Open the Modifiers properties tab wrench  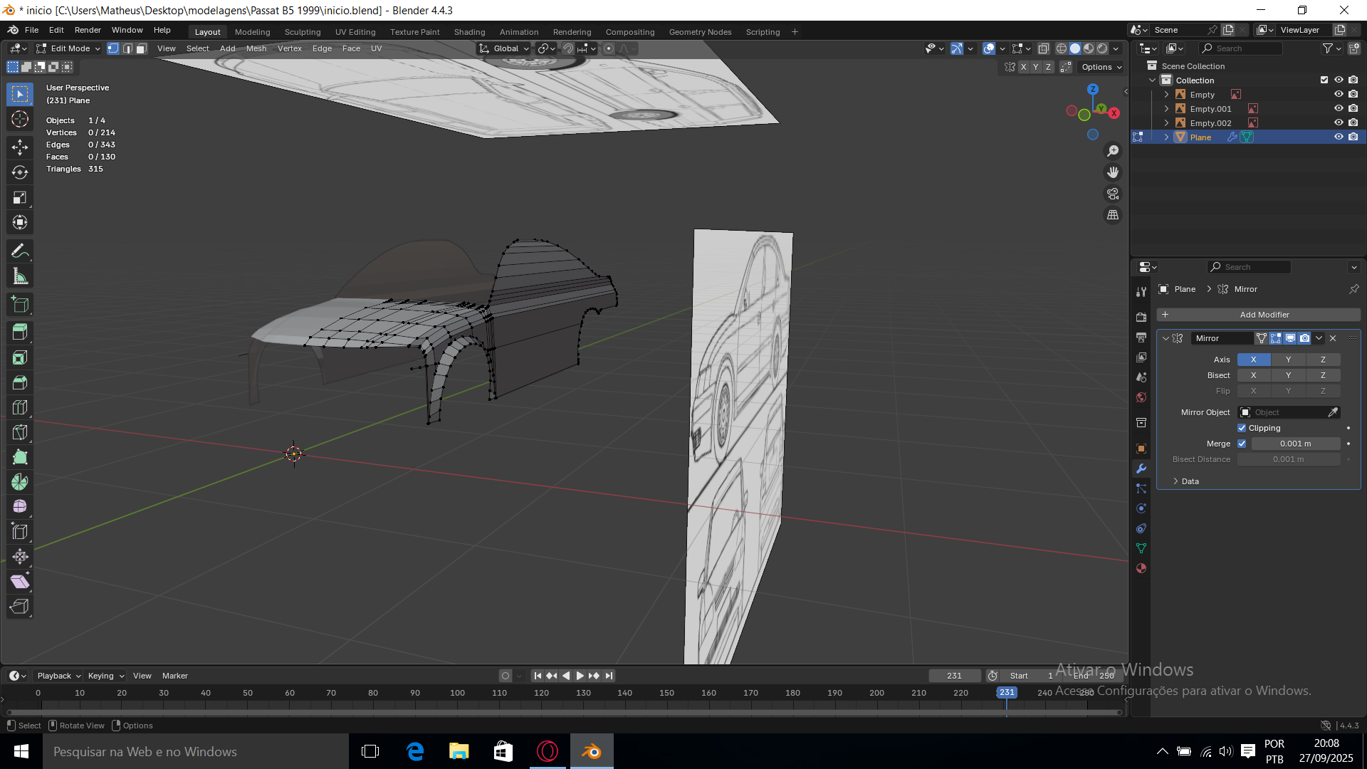click(1141, 469)
